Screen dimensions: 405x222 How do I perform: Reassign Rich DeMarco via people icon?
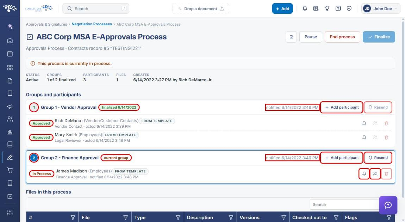tap(375, 123)
